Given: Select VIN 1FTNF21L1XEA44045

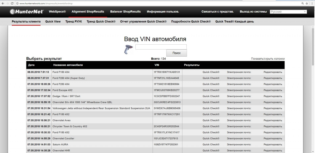Looking at the screenshot, I should click(166, 78).
